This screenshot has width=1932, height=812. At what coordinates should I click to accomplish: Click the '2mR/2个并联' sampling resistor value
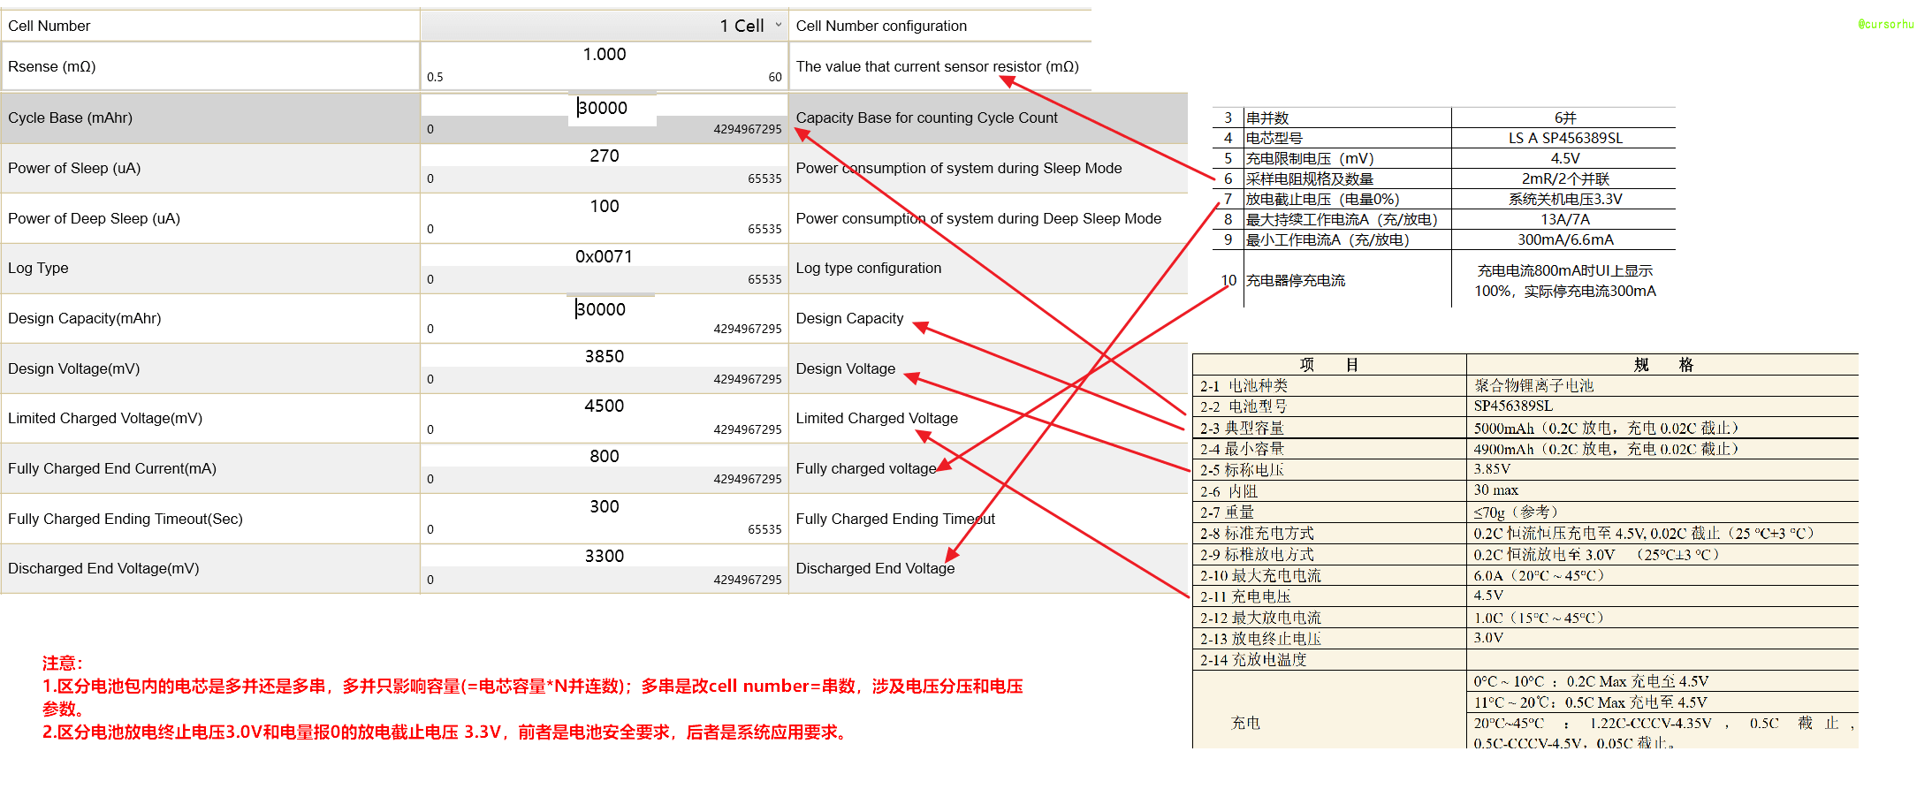pos(1564,179)
